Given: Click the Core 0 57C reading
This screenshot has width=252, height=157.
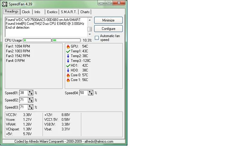Looking at the screenshot, I should [79, 75].
